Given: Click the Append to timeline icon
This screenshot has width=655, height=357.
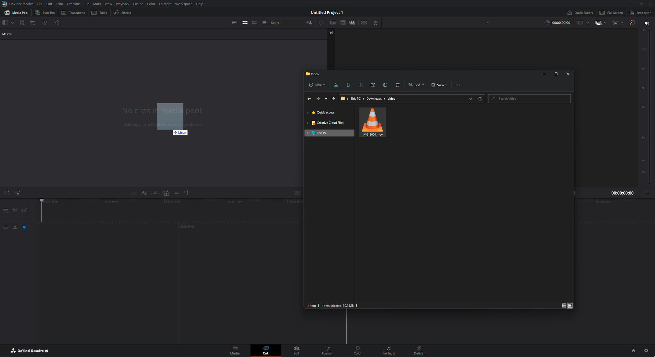Looking at the screenshot, I should tap(144, 193).
